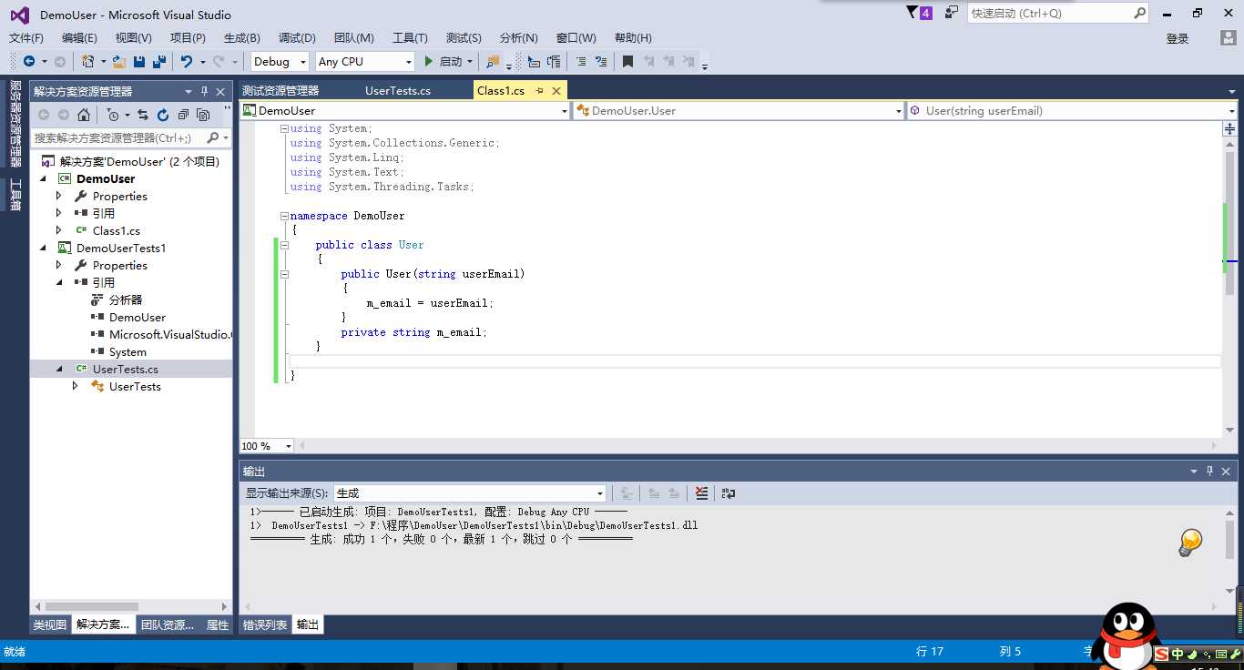
Task: Open the 生成(B) menu
Action: [x=242, y=37]
